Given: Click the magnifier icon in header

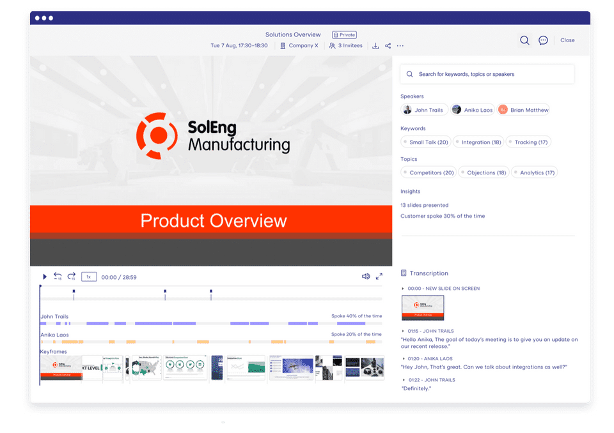Looking at the screenshot, I should pyautogui.click(x=524, y=40).
